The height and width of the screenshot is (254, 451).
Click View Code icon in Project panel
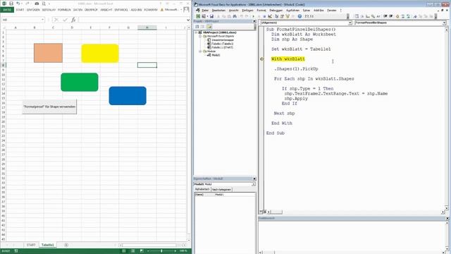point(197,27)
